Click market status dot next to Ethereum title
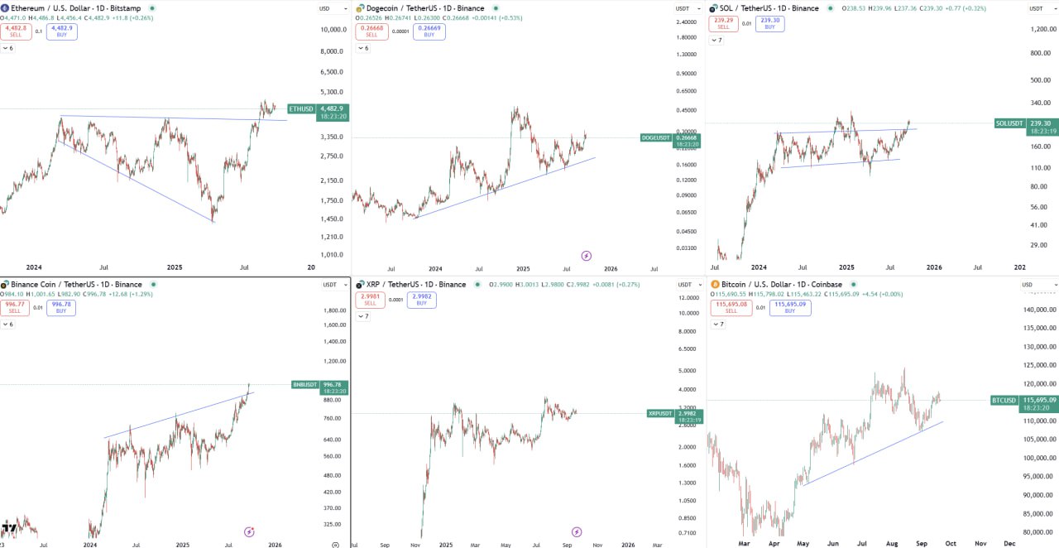1059x548 pixels. pos(151,8)
